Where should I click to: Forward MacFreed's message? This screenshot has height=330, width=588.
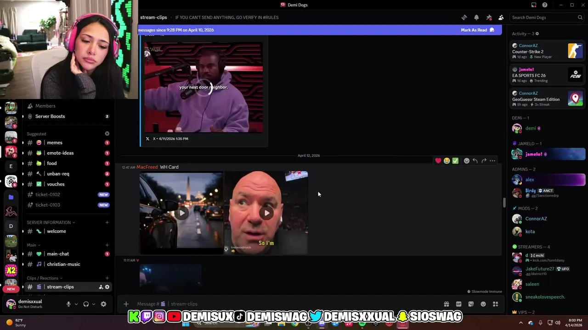tap(484, 161)
